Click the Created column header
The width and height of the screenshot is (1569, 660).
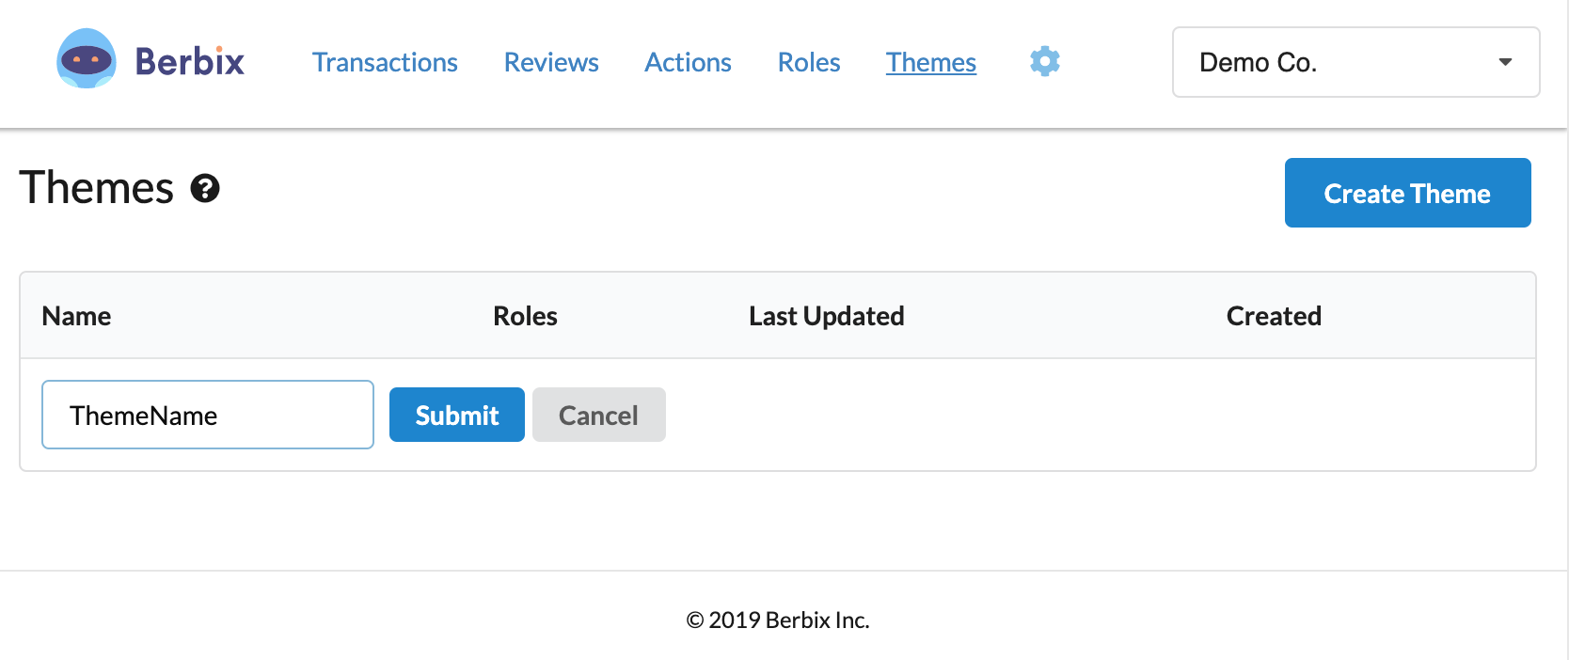1274,316
